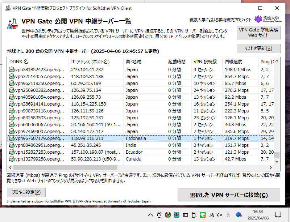
Task: Sort by 回線速度 column header
Action: click(240, 61)
